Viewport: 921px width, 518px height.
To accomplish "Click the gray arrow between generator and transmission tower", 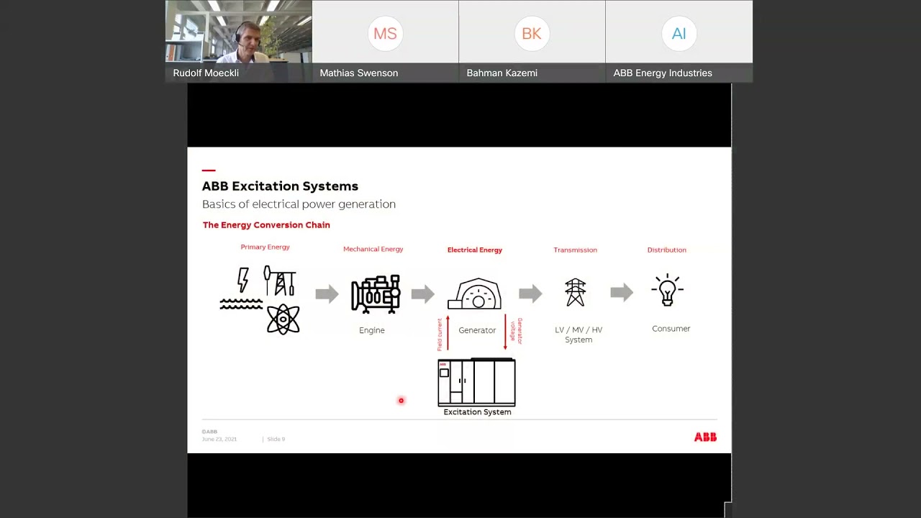I will coord(530,293).
